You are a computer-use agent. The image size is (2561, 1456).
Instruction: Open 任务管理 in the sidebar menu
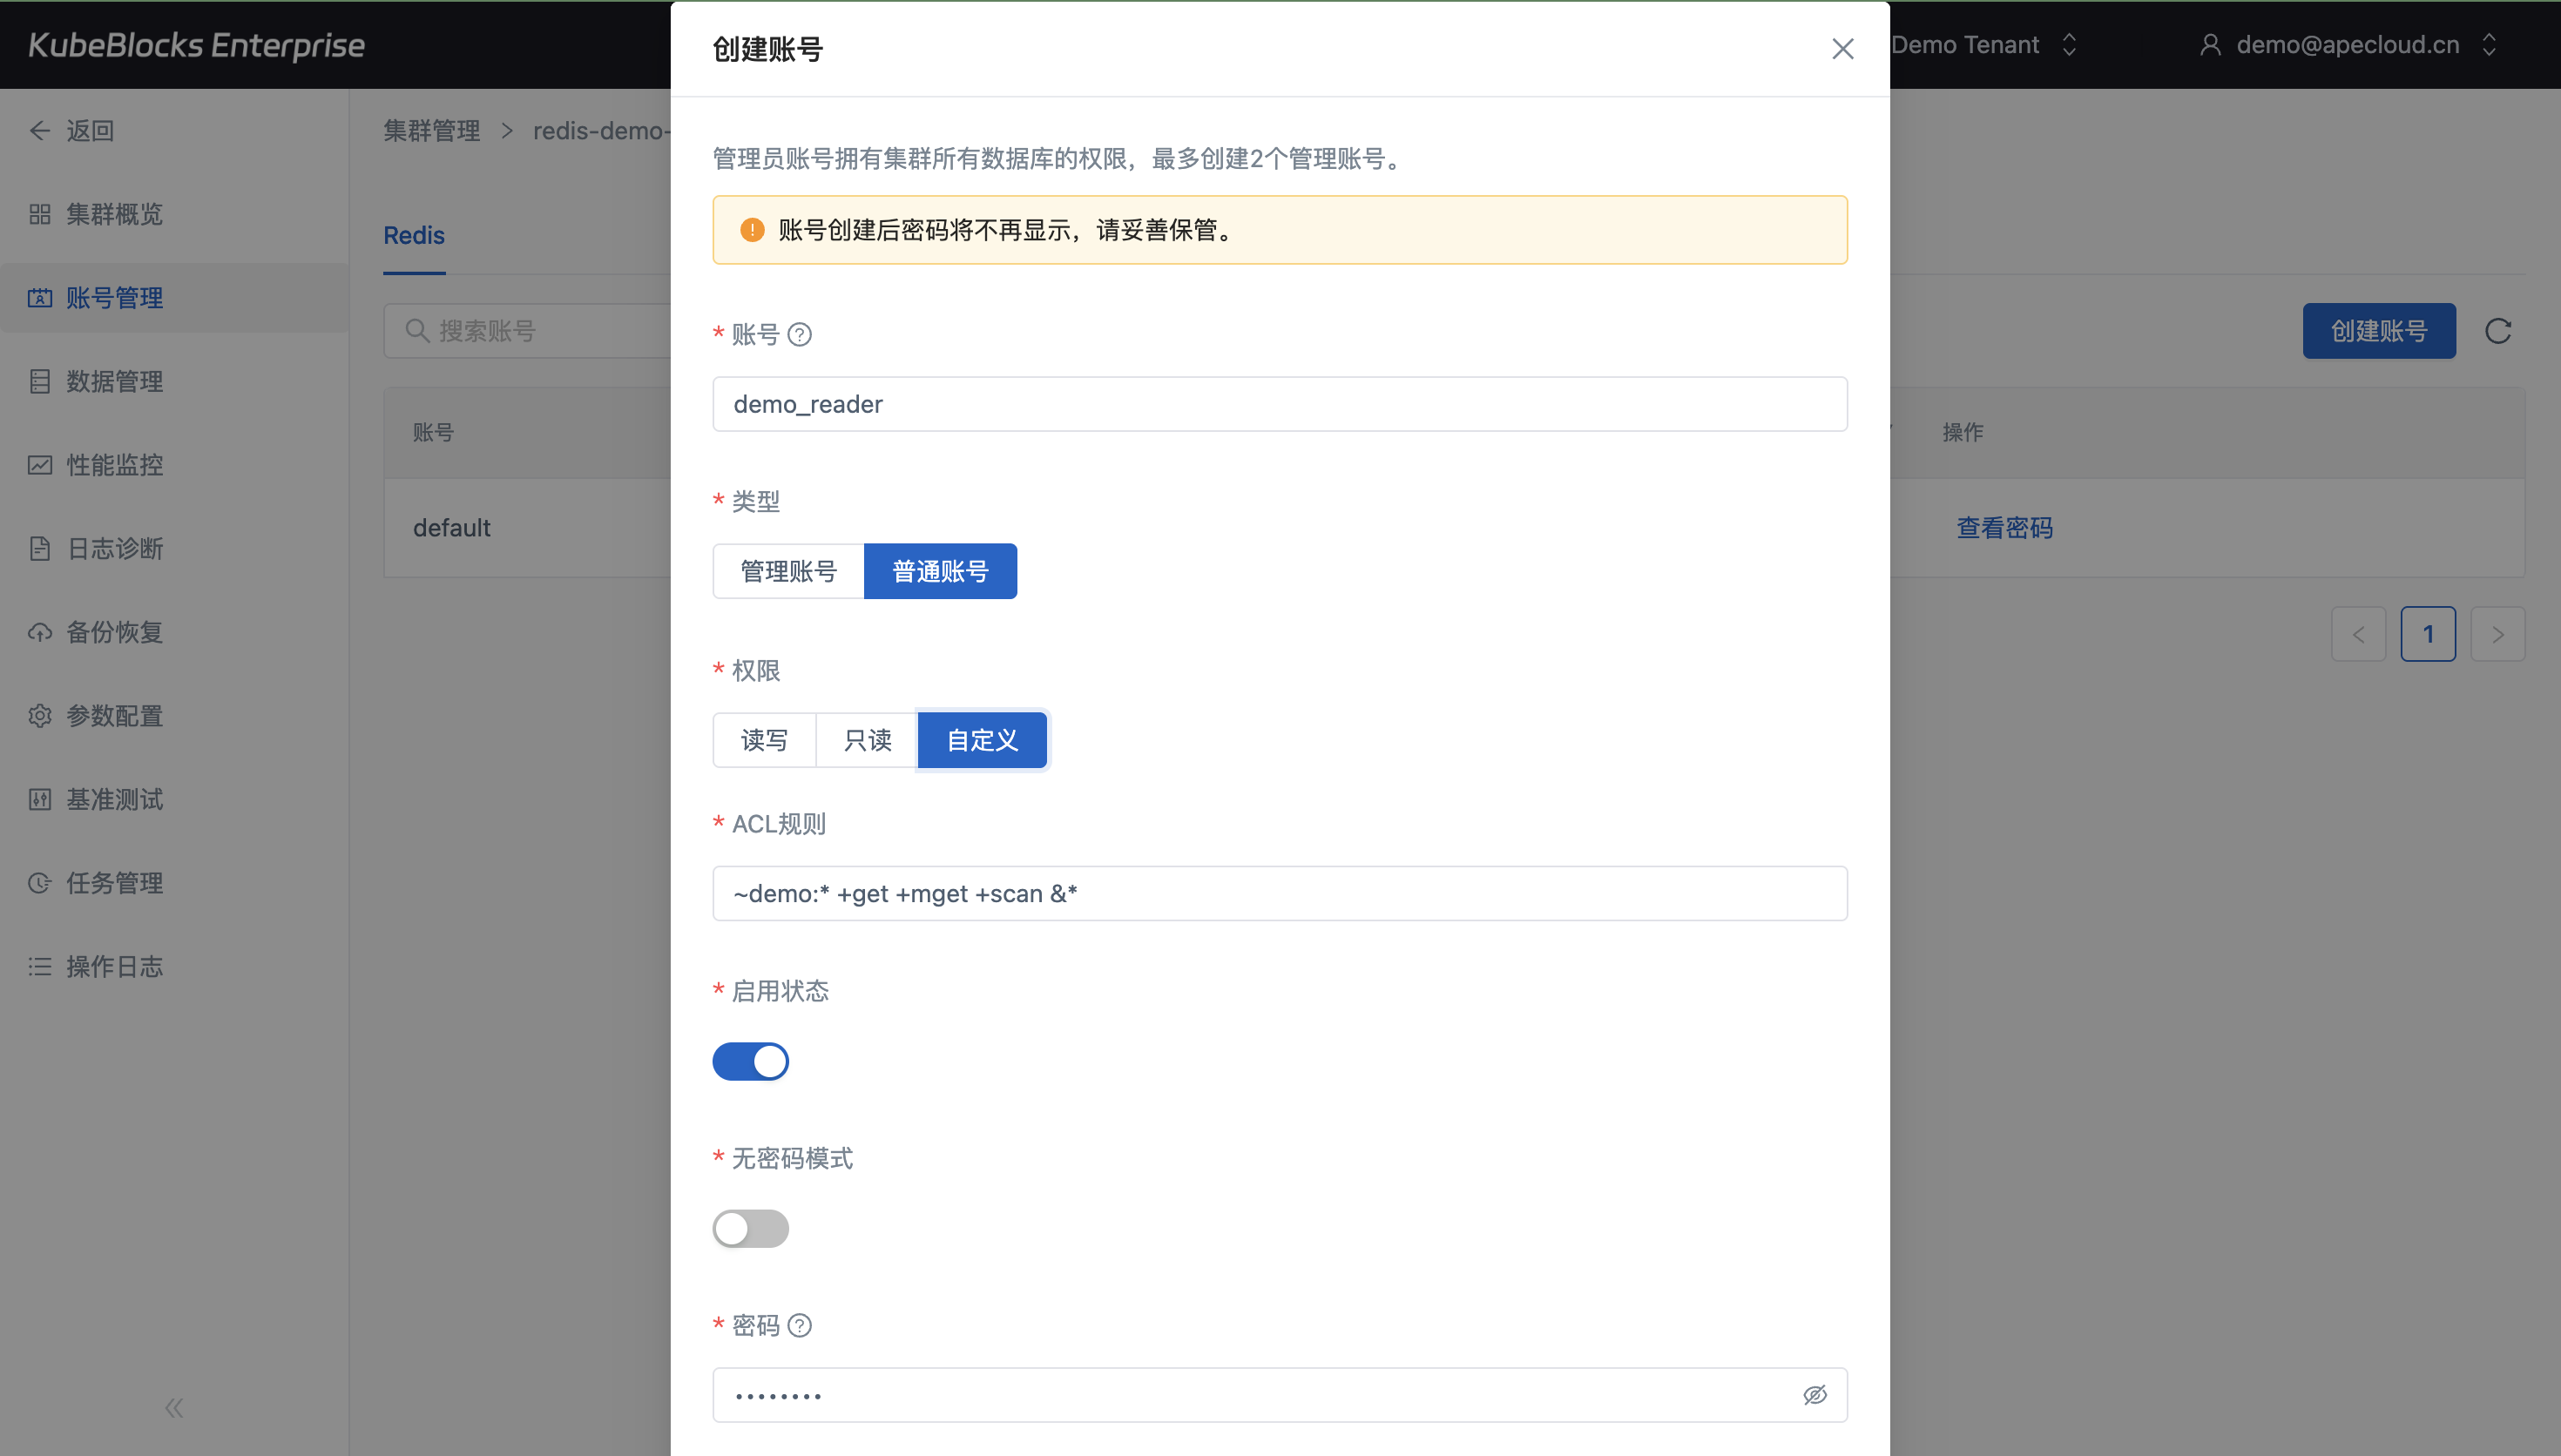(114, 883)
